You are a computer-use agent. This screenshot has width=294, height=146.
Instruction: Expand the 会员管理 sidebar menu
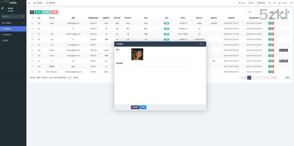click(13, 23)
